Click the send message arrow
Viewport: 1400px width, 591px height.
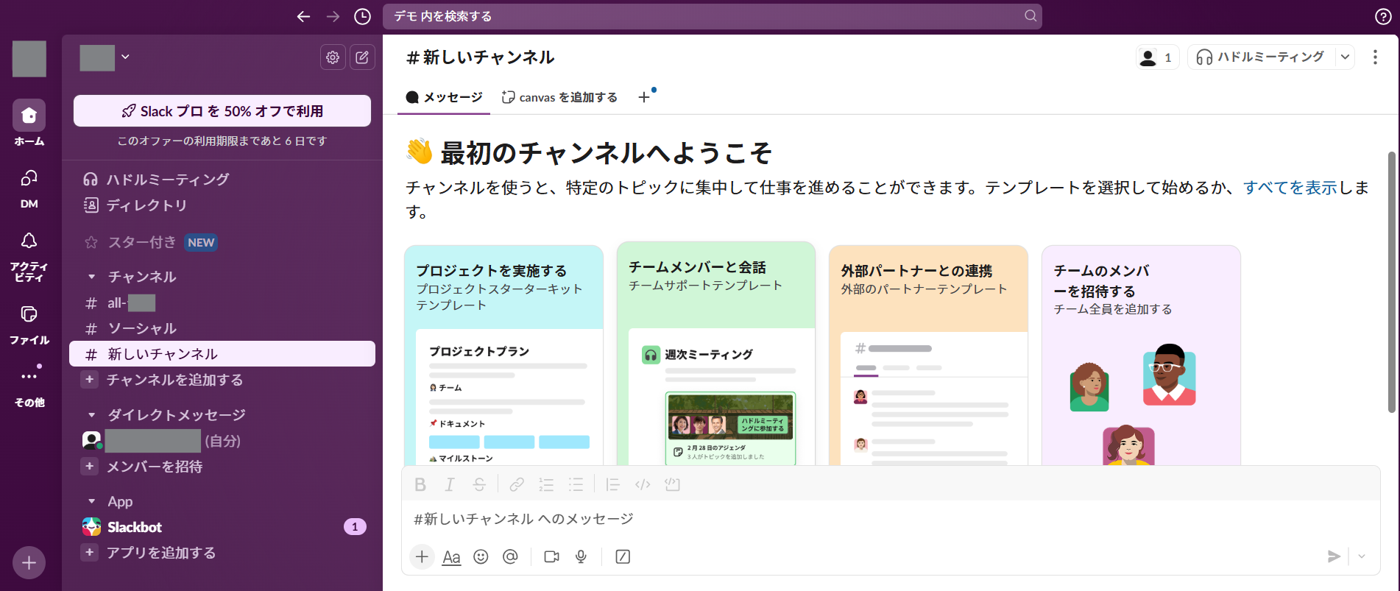pos(1333,556)
